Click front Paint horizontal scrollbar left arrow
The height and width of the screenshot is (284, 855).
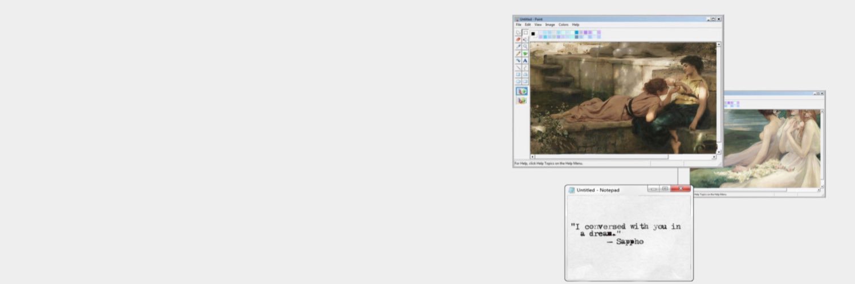(532, 157)
